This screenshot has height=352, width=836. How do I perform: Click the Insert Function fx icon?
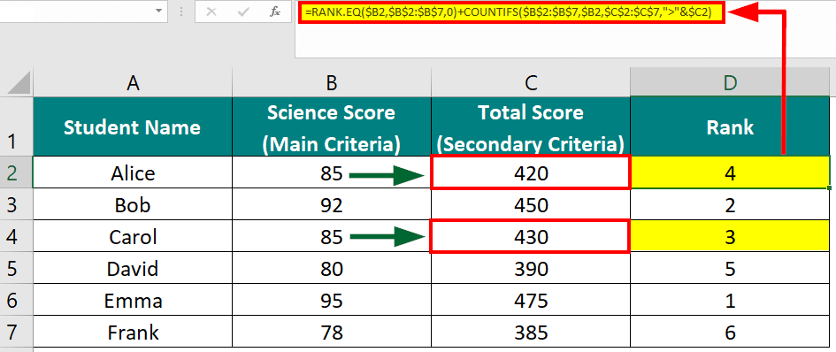coord(275,11)
